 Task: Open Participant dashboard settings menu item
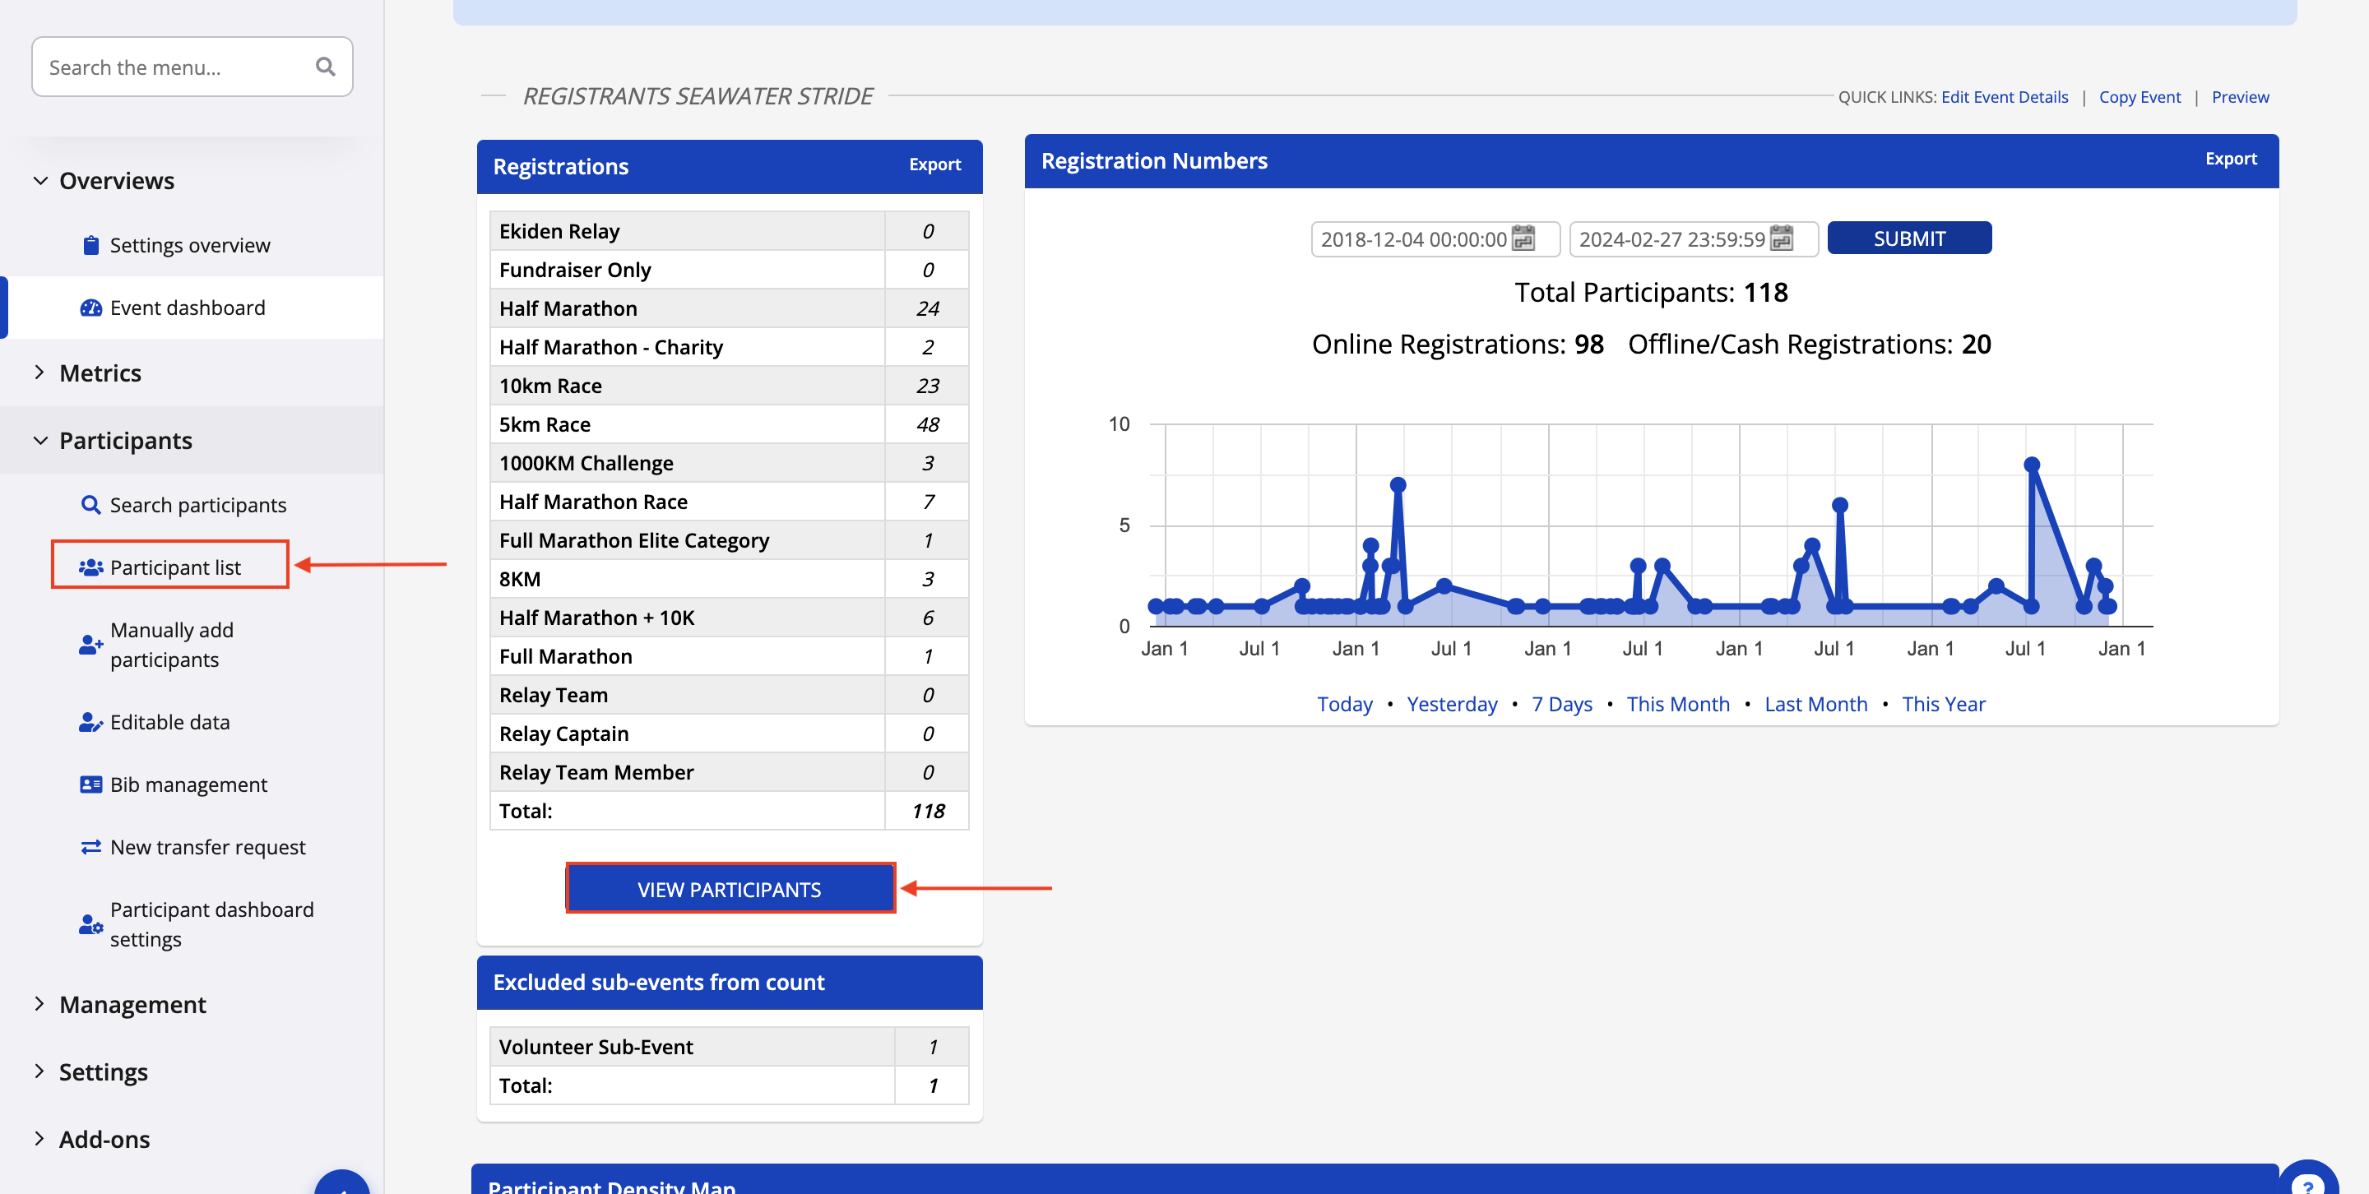pyautogui.click(x=211, y=923)
